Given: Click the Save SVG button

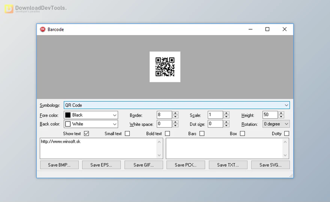Looking at the screenshot, I should (271, 165).
